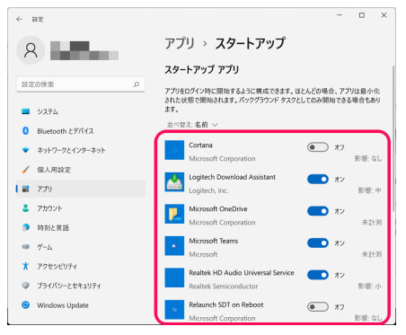Select 時刻と言語 in the sidebar

pos(81,227)
